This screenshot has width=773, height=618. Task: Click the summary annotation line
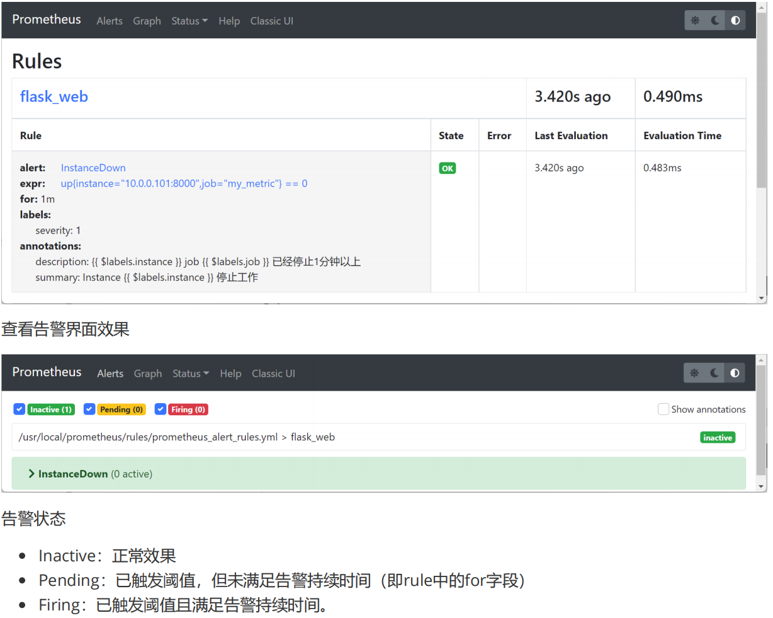tap(147, 277)
